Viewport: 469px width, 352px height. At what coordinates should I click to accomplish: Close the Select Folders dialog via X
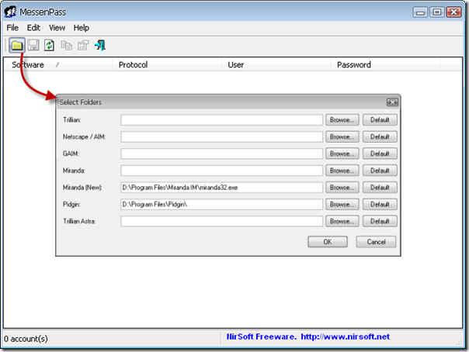point(392,102)
